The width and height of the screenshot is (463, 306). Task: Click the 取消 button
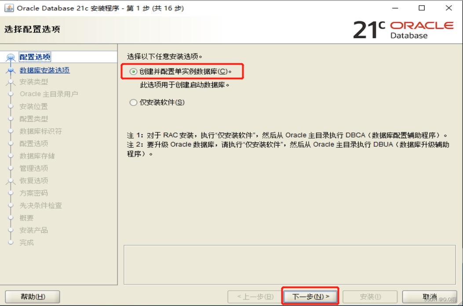[x=430, y=297]
